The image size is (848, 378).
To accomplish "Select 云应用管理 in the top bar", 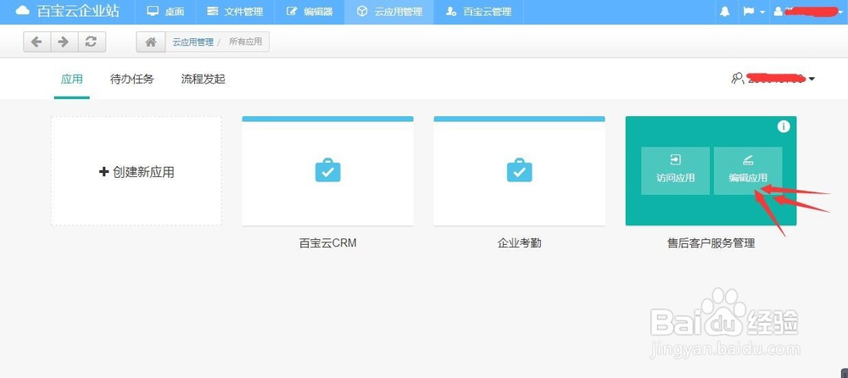I will click(389, 12).
